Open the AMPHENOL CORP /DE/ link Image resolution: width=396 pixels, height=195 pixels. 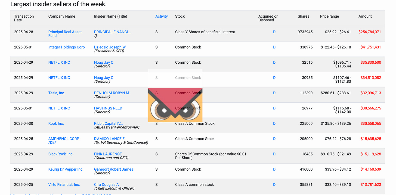click(x=64, y=141)
